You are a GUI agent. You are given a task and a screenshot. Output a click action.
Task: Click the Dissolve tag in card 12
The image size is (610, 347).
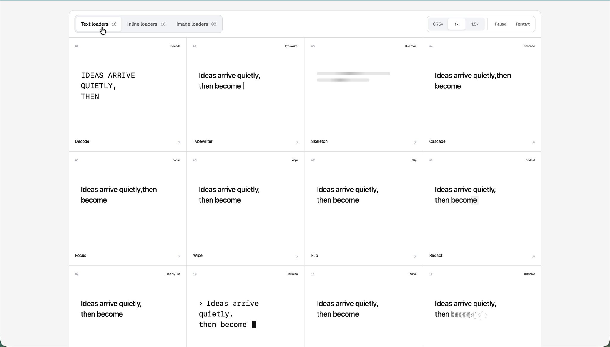tap(529, 274)
